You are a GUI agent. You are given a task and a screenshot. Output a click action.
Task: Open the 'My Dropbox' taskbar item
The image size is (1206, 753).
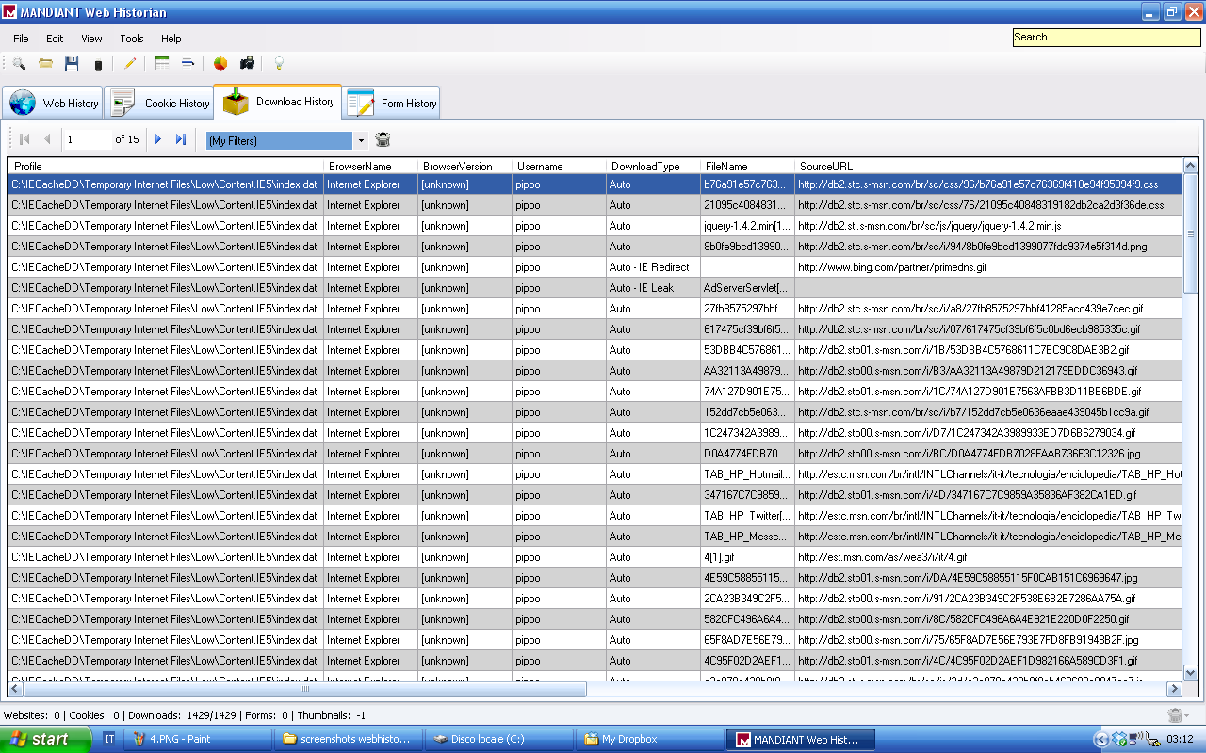pyautogui.click(x=650, y=739)
